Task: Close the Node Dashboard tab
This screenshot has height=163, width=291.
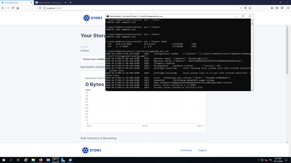Action: pyautogui.click(x=31, y=3)
